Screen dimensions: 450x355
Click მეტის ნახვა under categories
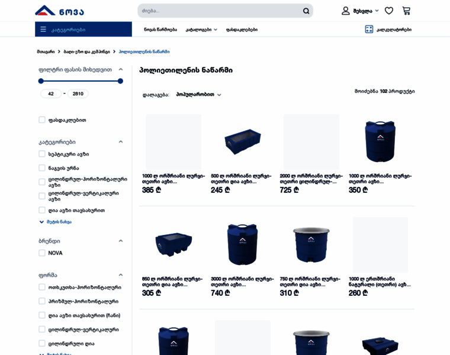(59, 222)
